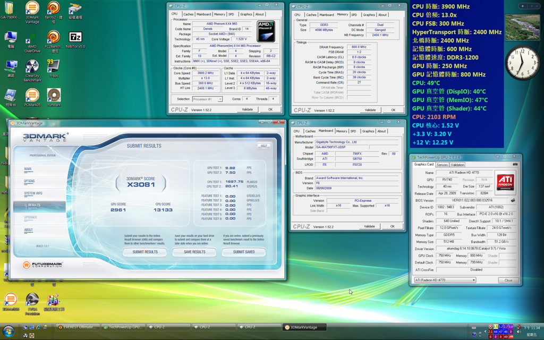Screen dimensions: 544x340
Task: Switch to the Validation tab in GPU-Z
Action: coord(457,165)
